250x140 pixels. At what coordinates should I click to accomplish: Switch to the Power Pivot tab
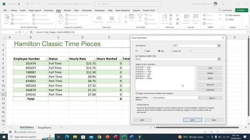coord(149,10)
